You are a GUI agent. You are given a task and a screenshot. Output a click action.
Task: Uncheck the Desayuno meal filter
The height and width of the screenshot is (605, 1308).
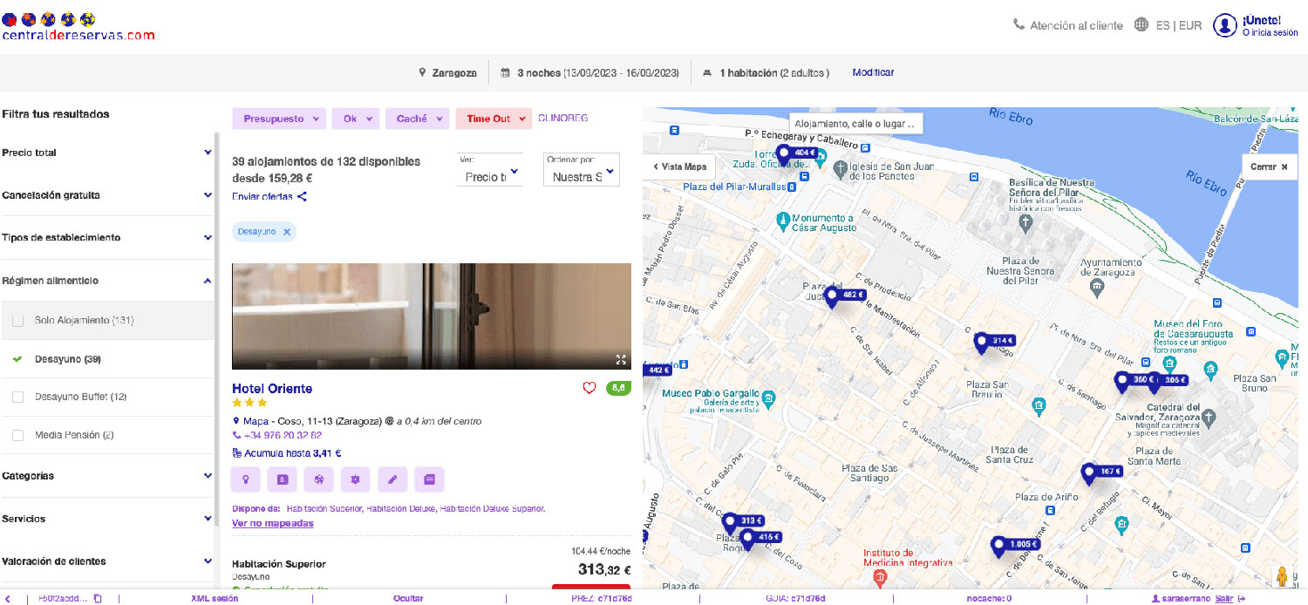(x=17, y=359)
